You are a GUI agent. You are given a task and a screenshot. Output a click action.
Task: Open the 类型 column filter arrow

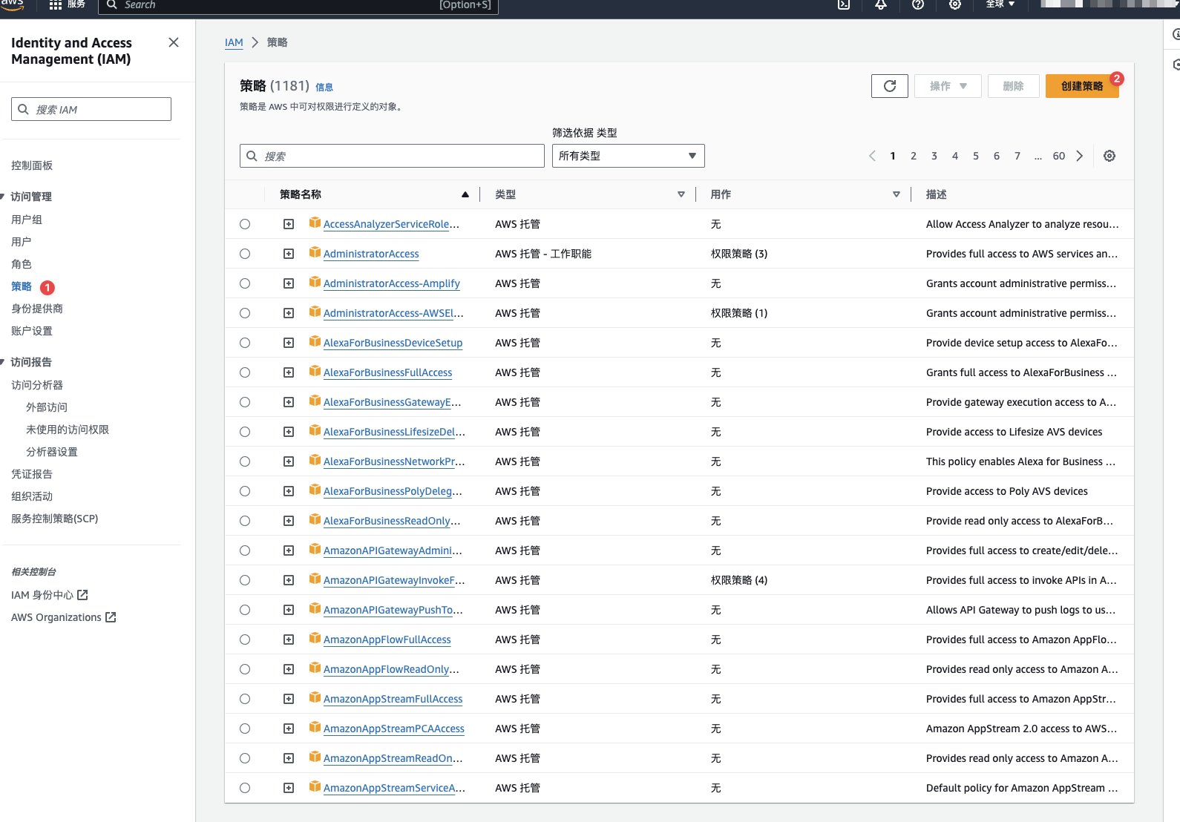(x=681, y=194)
